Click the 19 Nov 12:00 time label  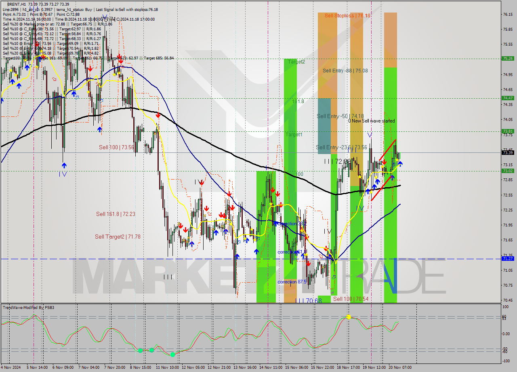click(374, 368)
